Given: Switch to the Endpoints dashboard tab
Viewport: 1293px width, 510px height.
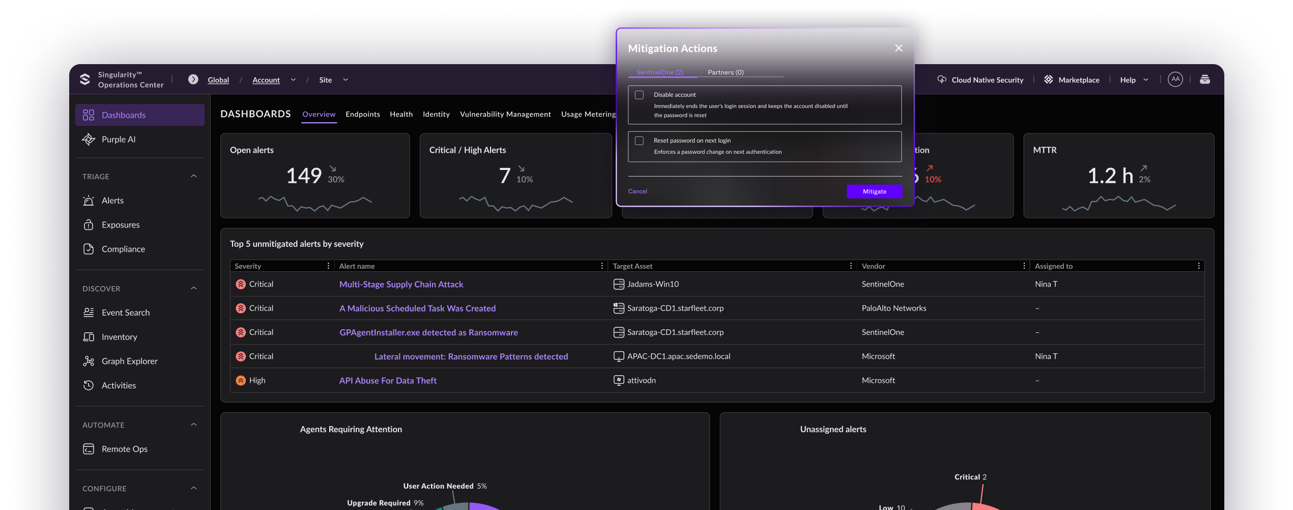Looking at the screenshot, I should [363, 114].
